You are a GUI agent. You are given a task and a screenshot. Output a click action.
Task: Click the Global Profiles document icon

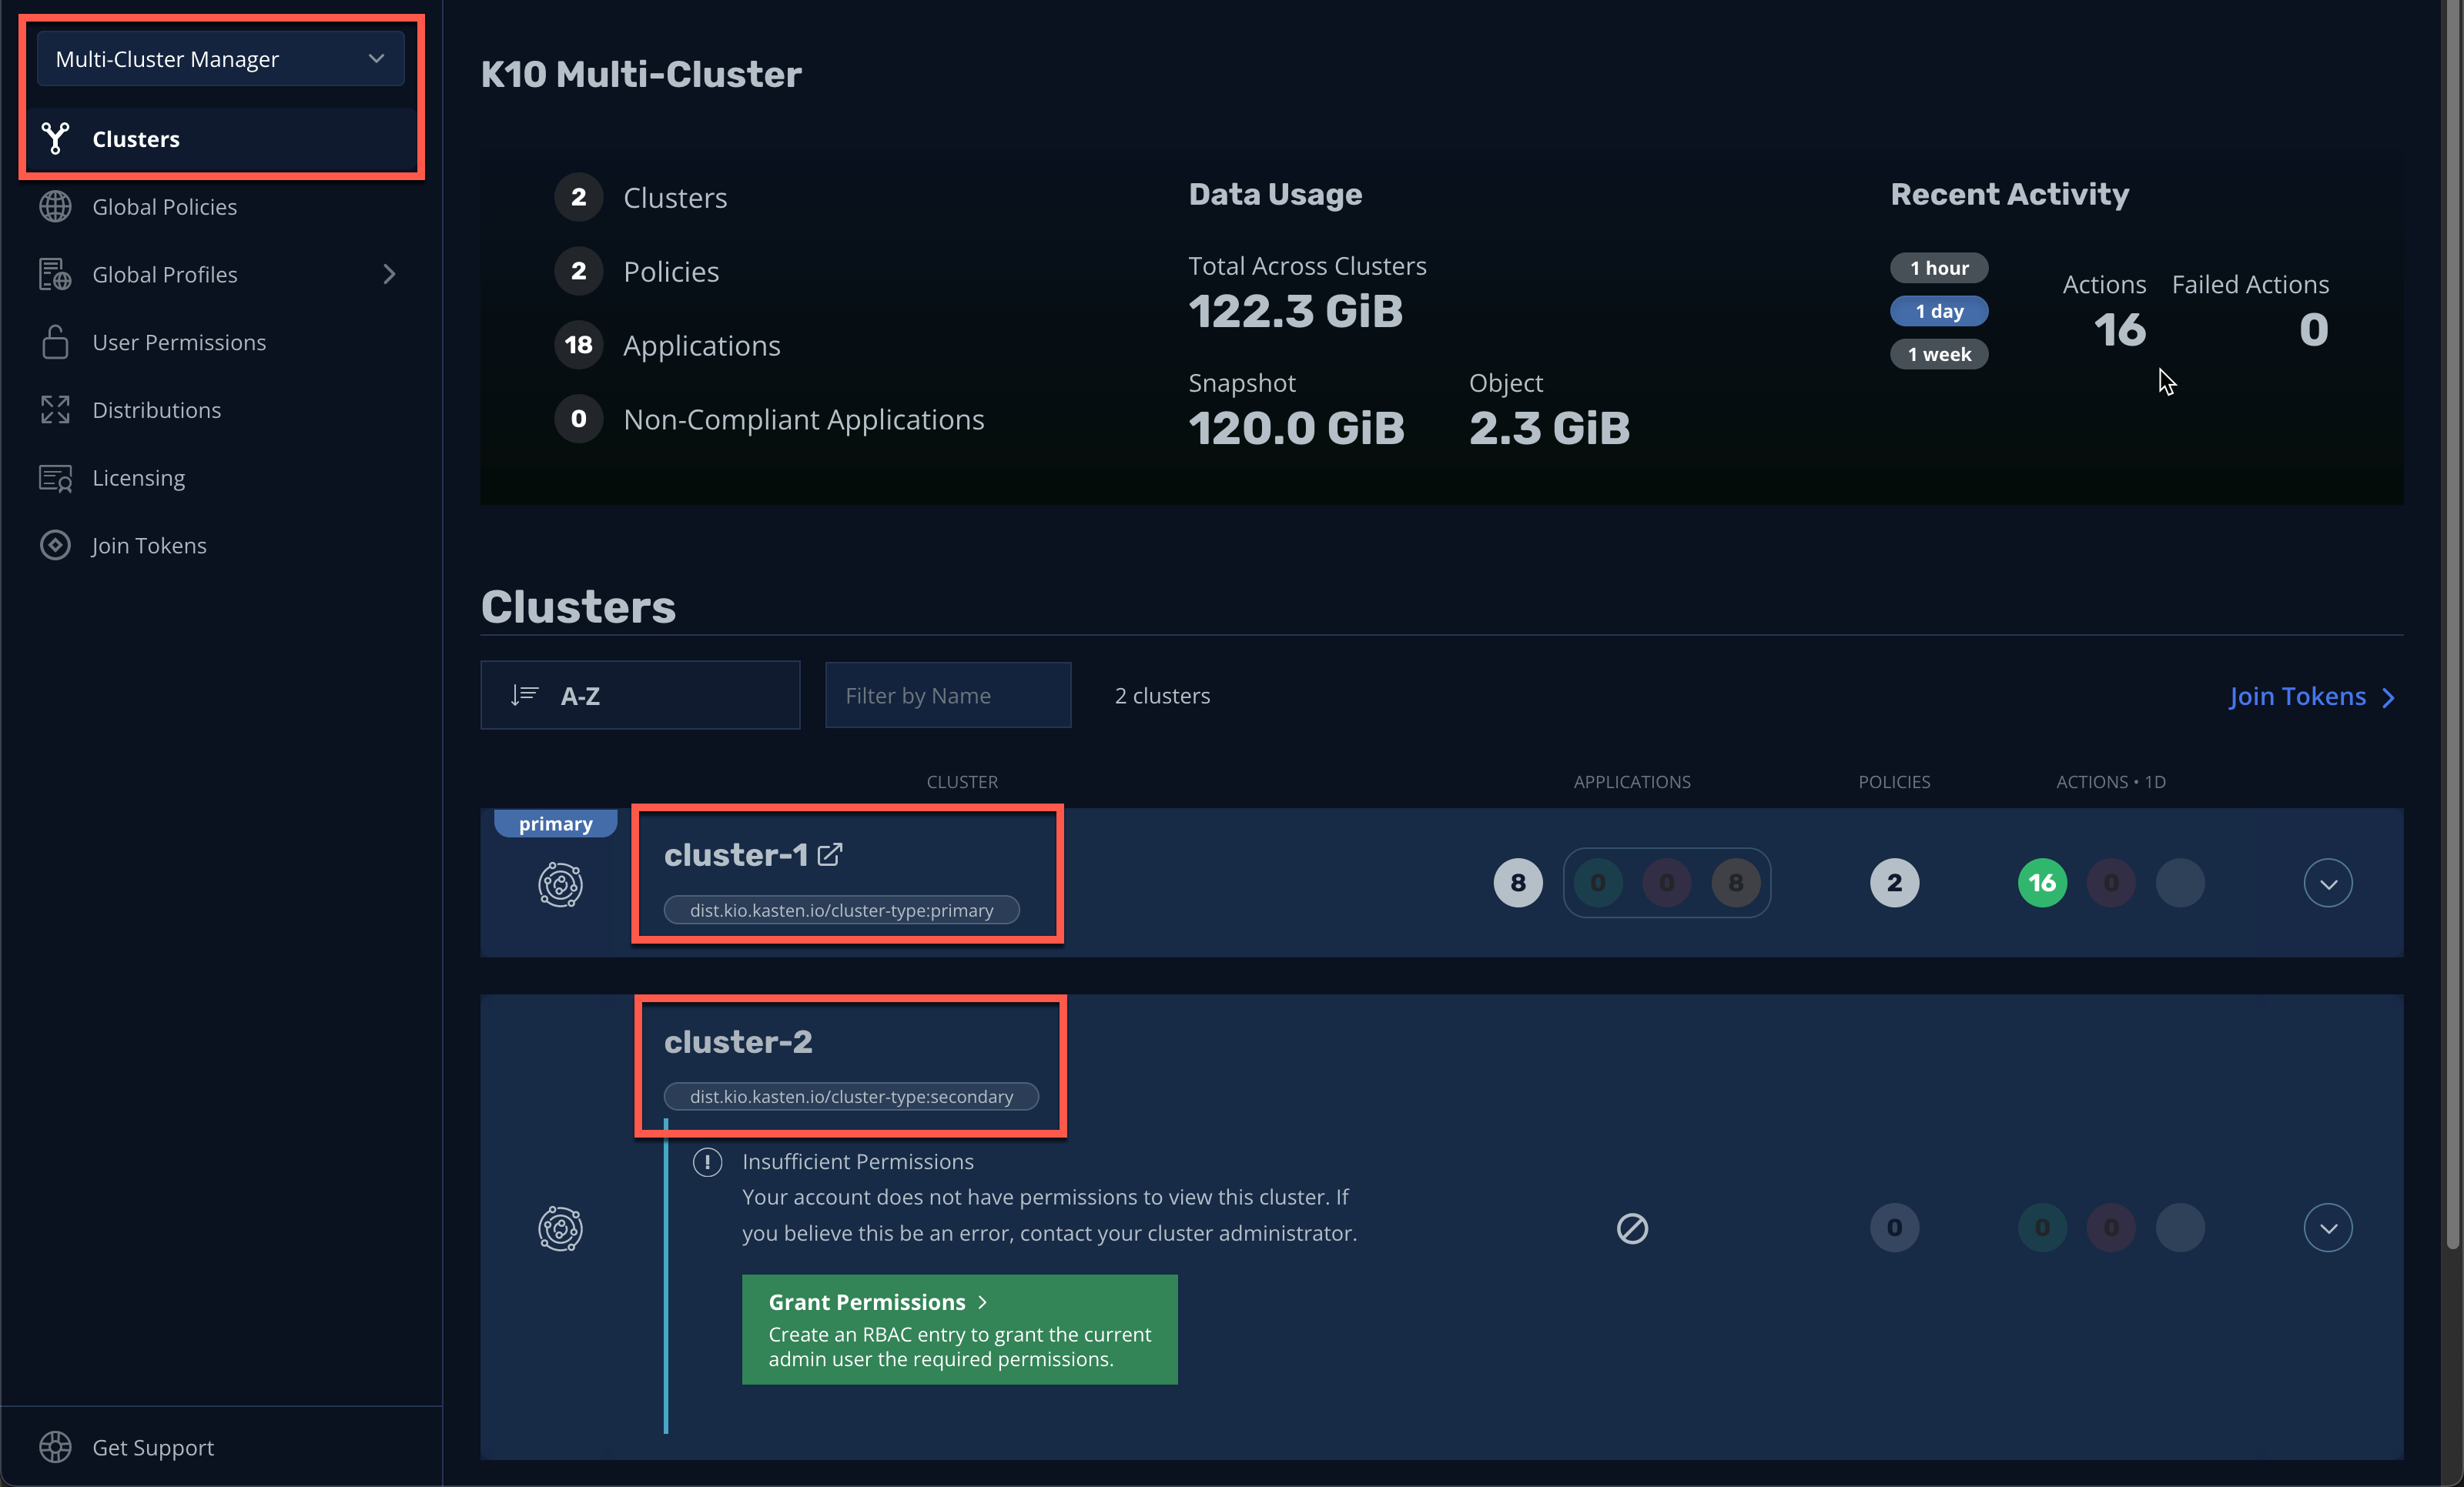(x=55, y=275)
